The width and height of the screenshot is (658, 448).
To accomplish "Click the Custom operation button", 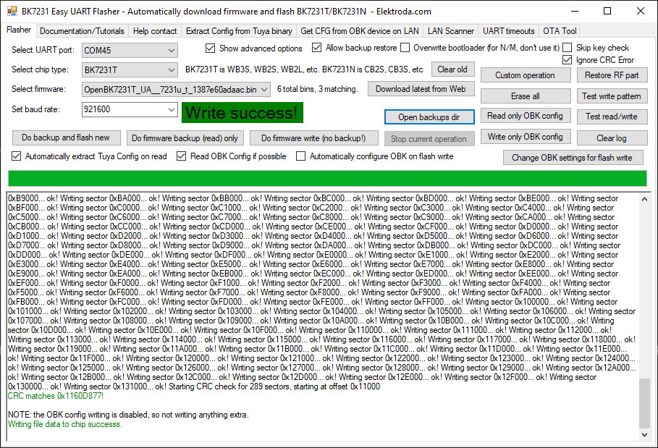I will click(x=525, y=75).
